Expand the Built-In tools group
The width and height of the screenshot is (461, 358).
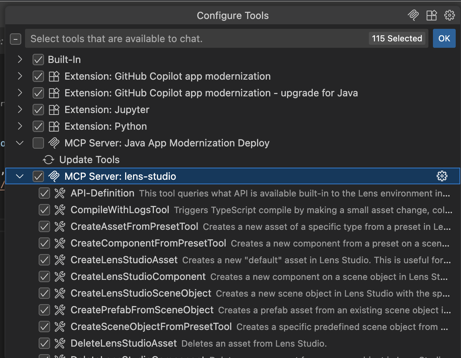[20, 60]
